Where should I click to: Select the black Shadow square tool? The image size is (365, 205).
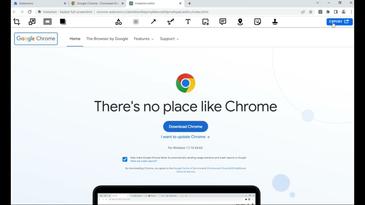point(63,22)
